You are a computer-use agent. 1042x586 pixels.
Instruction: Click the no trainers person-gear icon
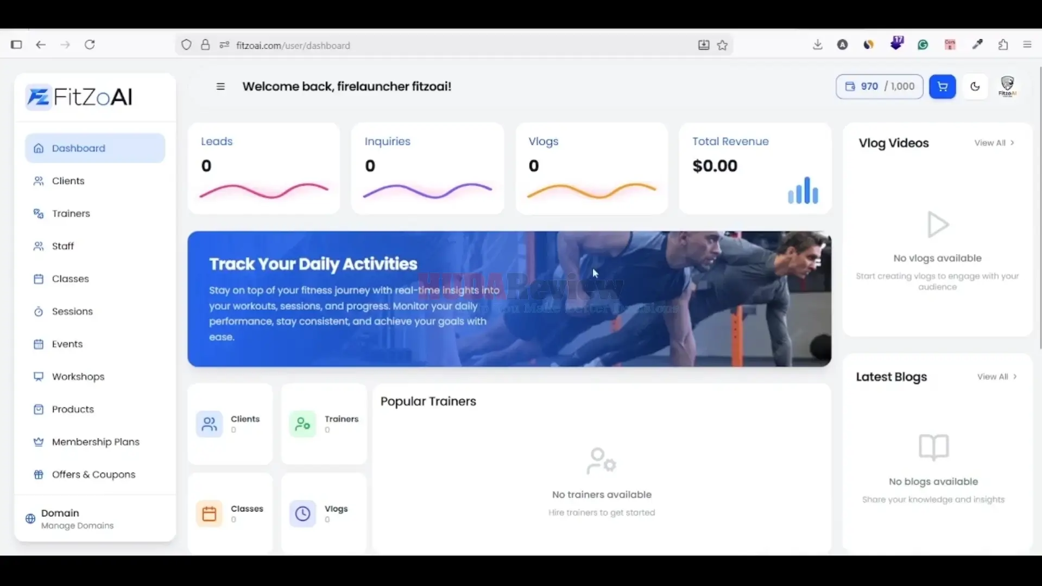tap(601, 461)
